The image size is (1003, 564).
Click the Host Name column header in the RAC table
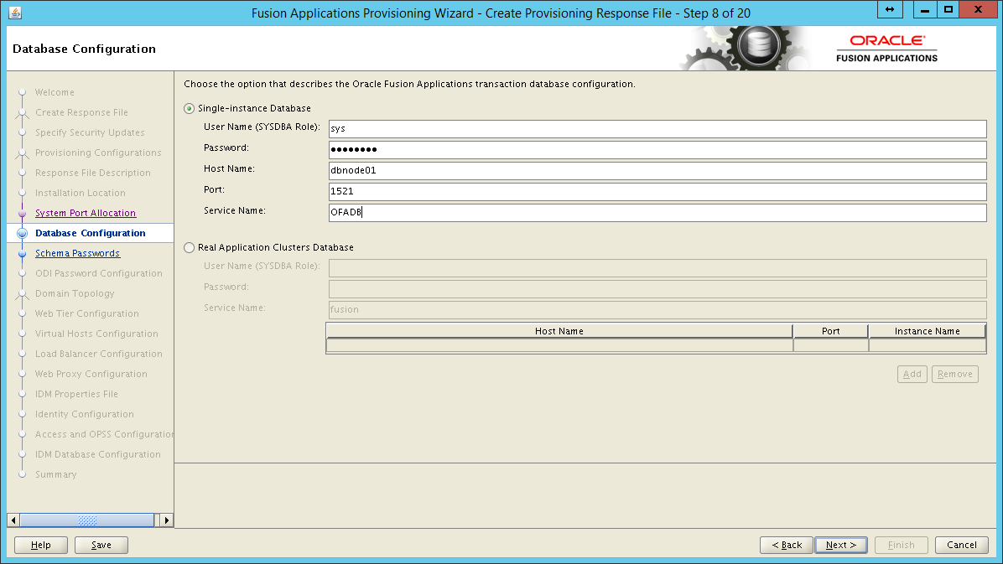coord(559,331)
